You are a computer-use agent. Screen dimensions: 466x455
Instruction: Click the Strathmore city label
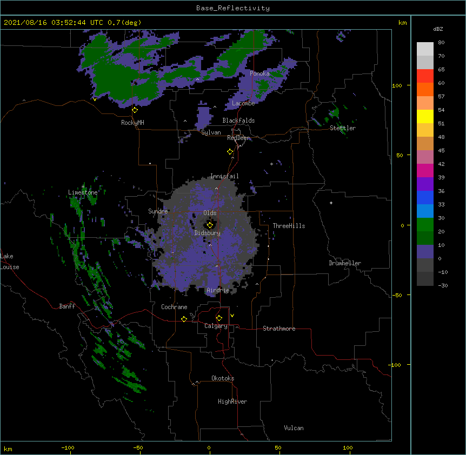279,329
